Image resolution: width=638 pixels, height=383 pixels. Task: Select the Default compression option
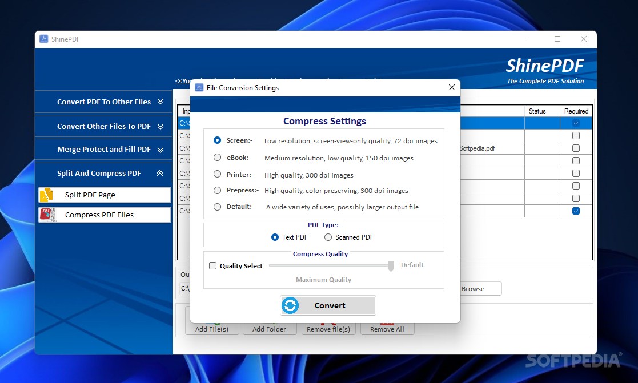click(x=217, y=207)
